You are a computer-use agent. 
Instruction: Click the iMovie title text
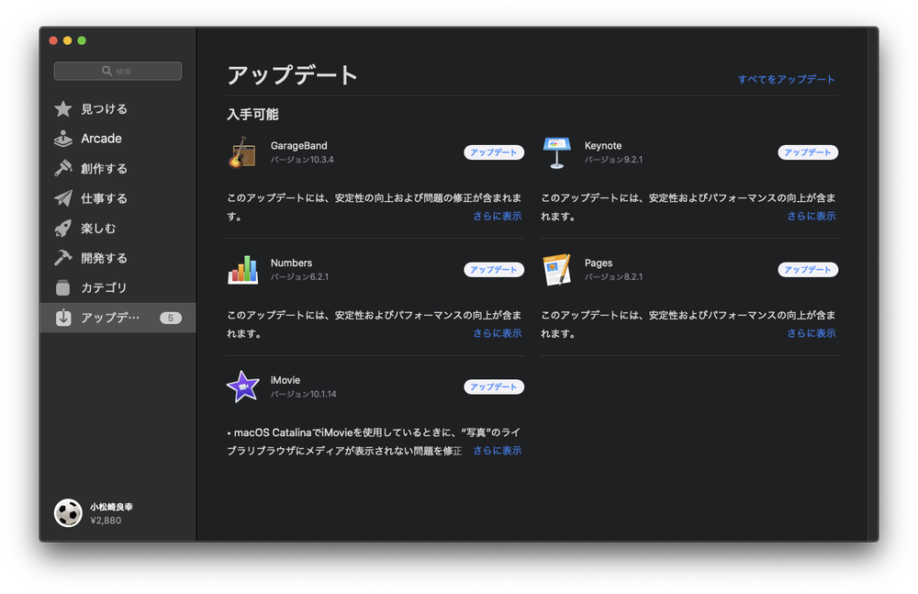285,380
